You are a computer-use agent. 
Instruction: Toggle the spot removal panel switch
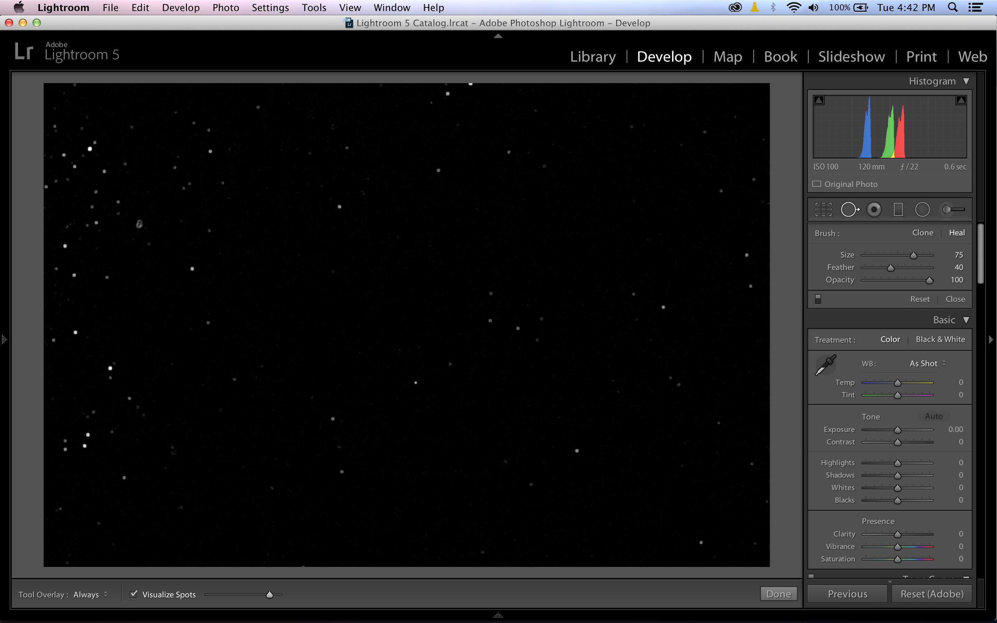[818, 299]
